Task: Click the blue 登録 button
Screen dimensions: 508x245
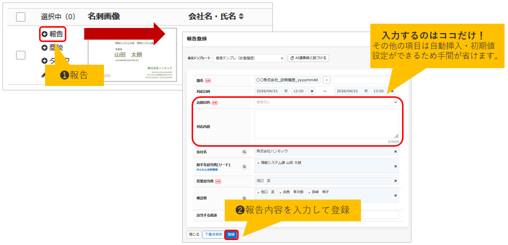Action: click(231, 235)
